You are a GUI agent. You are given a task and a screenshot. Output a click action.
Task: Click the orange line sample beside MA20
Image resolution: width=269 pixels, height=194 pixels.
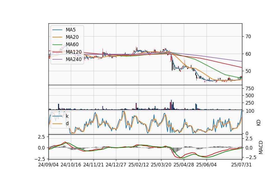(x=57, y=37)
